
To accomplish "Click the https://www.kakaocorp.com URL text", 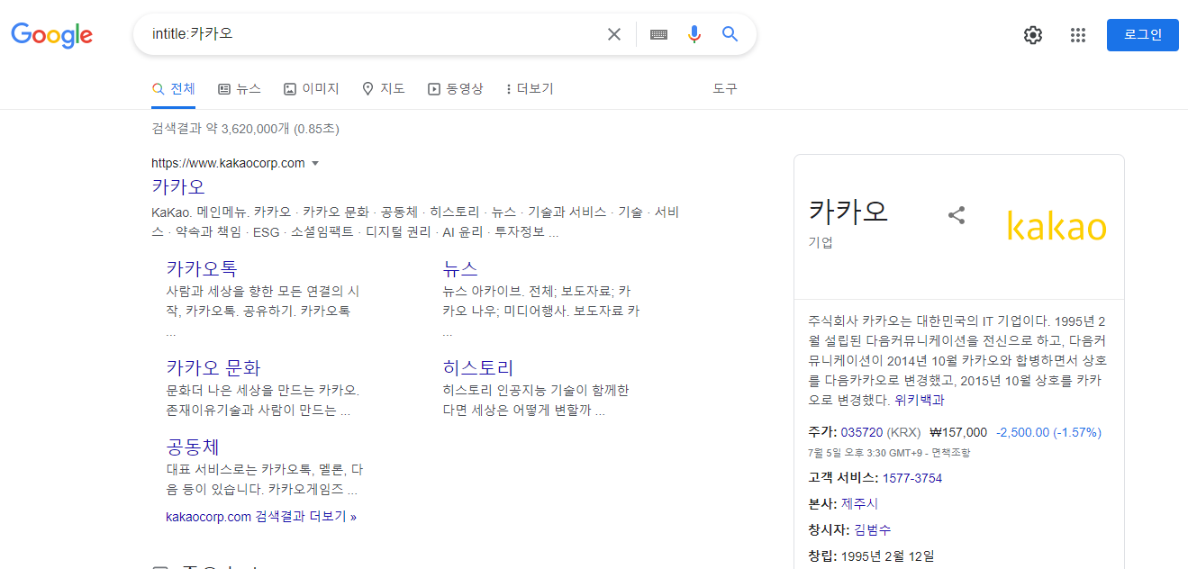I will coord(228,163).
